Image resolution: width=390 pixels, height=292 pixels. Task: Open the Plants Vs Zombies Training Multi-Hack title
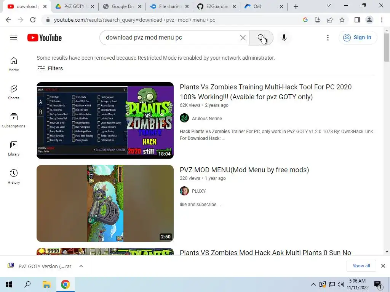click(265, 92)
